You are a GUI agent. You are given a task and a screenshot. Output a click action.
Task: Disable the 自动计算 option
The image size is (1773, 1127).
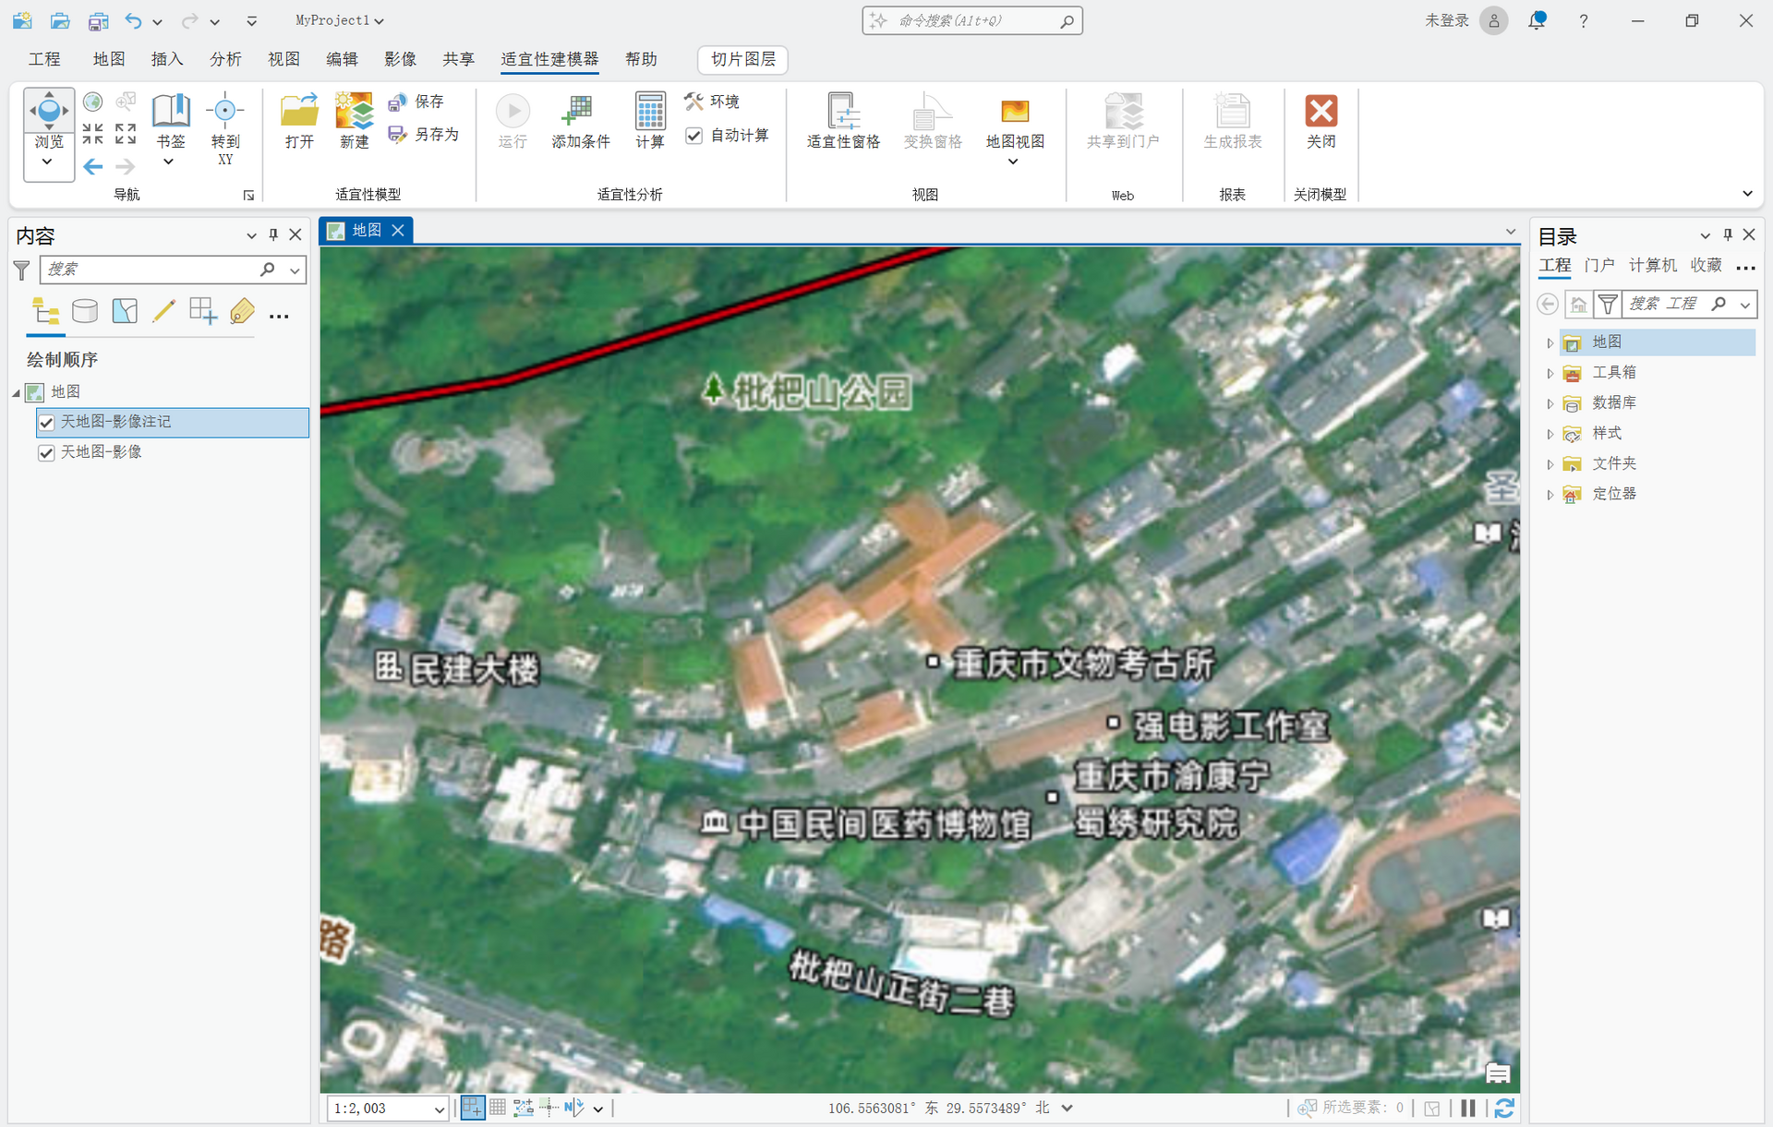pyautogui.click(x=694, y=135)
